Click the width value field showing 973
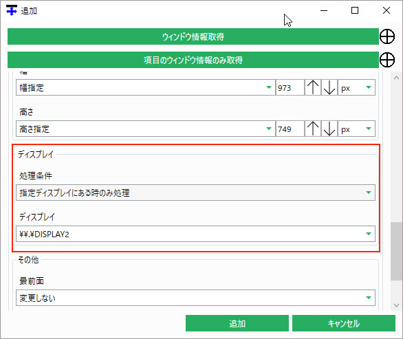The image size is (403, 339). 290,87
